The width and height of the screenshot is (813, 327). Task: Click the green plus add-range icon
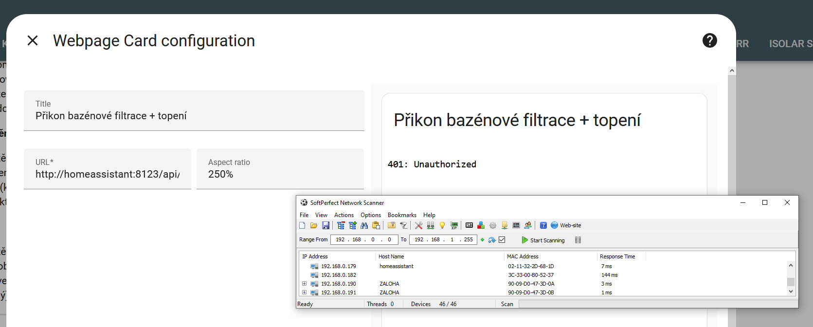pyautogui.click(x=482, y=240)
